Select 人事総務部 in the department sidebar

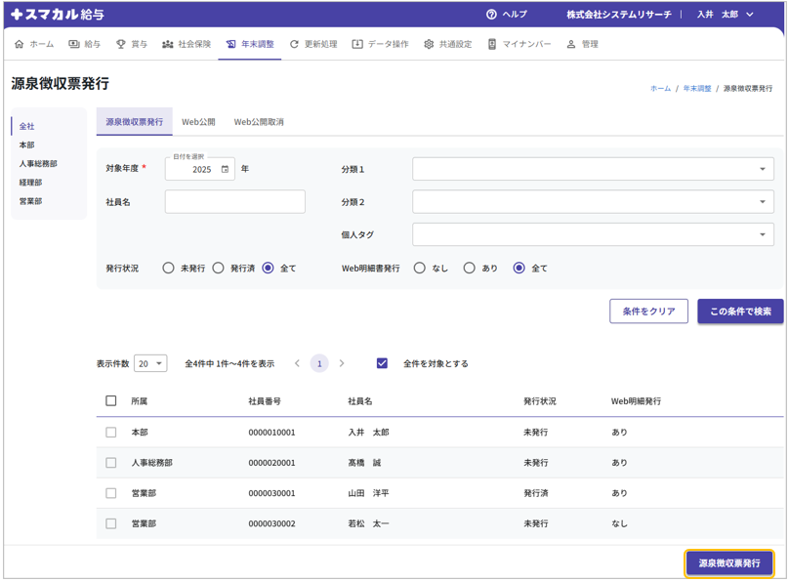click(x=38, y=164)
